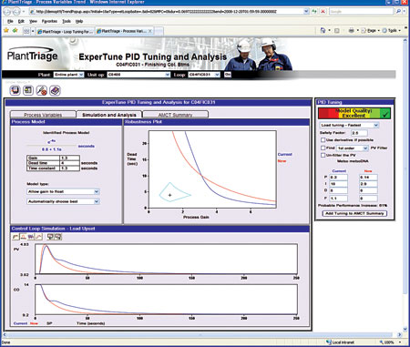Screen dimensions: 410x347
Task: Open the Quick Tabs grid icon
Action: click(26, 31)
